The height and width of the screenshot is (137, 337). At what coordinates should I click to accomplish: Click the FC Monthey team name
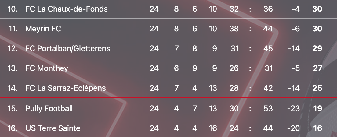point(47,68)
